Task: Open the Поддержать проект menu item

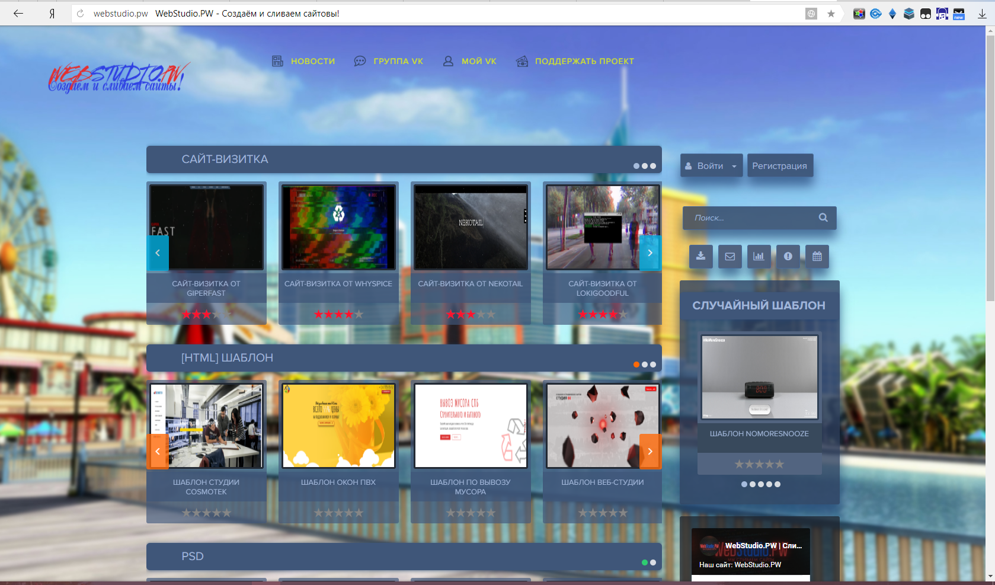Action: pyautogui.click(x=584, y=61)
